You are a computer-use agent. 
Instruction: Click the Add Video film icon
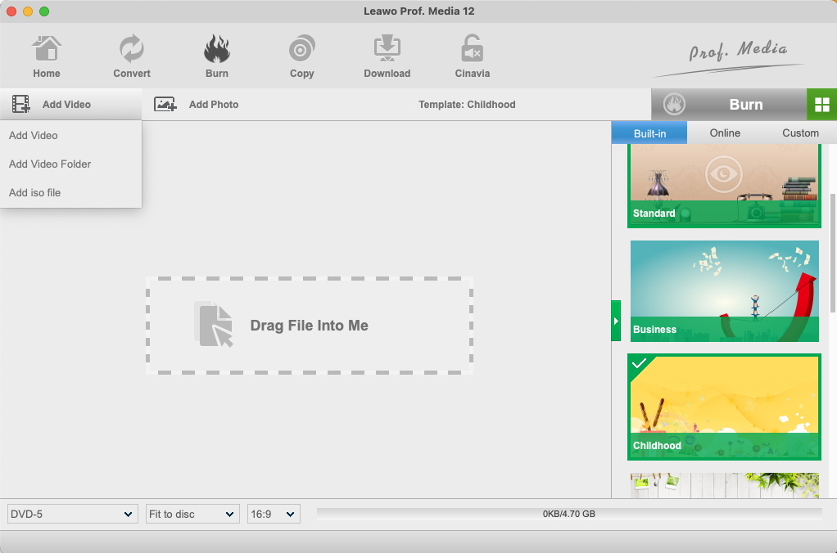click(20, 104)
